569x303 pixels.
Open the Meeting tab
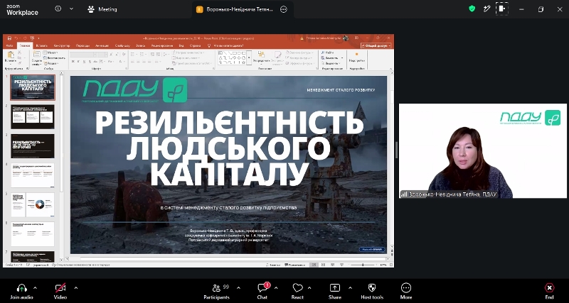click(x=102, y=9)
